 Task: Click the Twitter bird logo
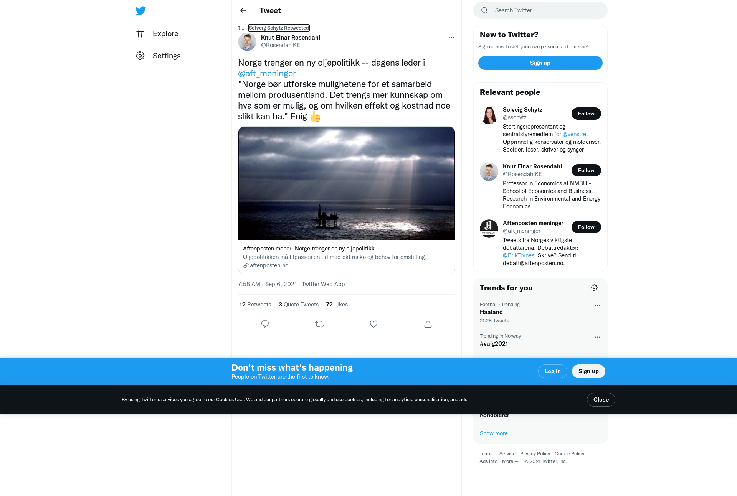140,10
